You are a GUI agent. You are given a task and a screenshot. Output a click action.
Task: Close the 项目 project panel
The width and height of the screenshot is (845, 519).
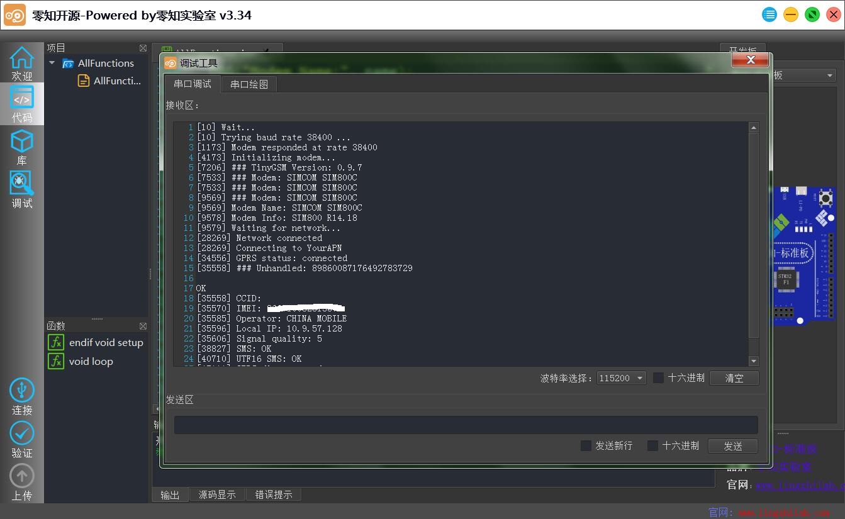point(143,48)
